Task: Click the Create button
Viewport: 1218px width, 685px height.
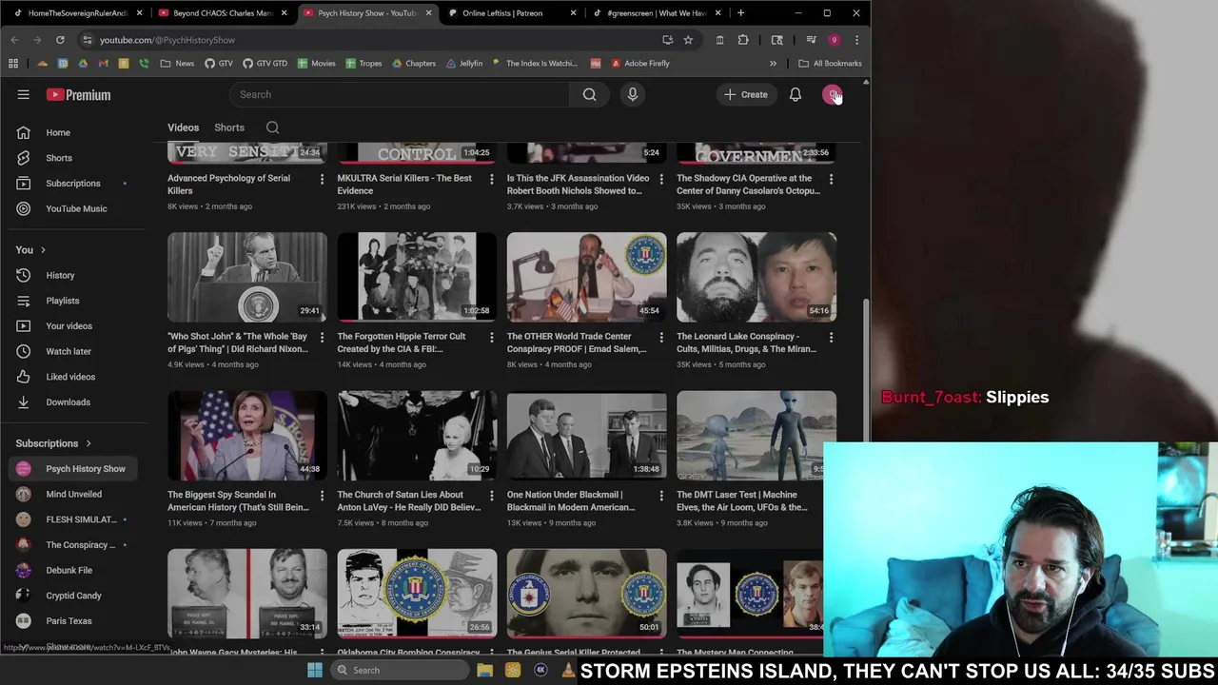Action: point(745,94)
